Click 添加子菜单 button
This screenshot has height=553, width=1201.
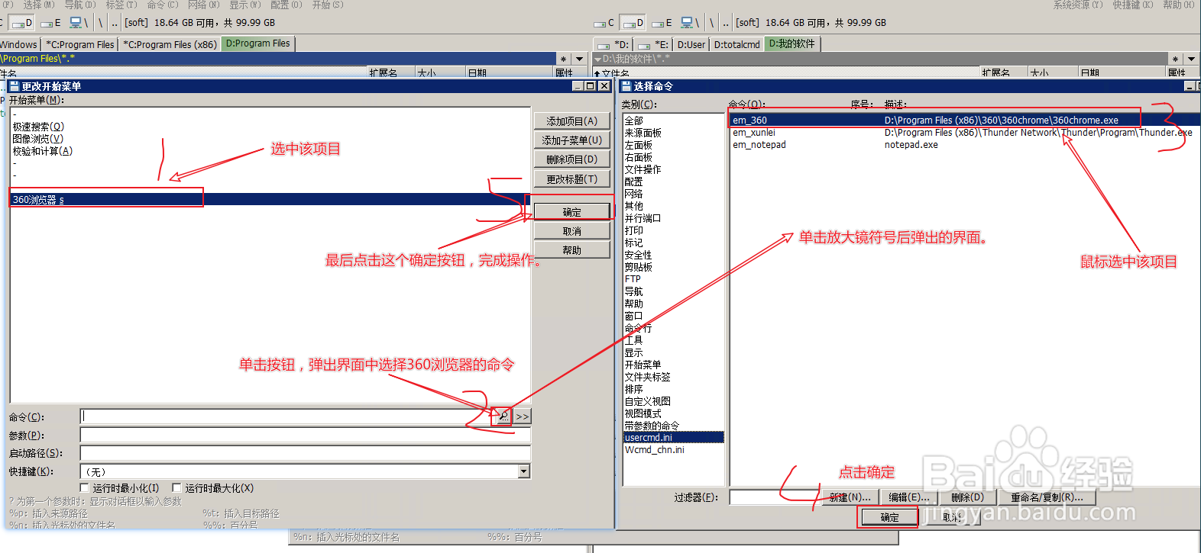pyautogui.click(x=571, y=140)
